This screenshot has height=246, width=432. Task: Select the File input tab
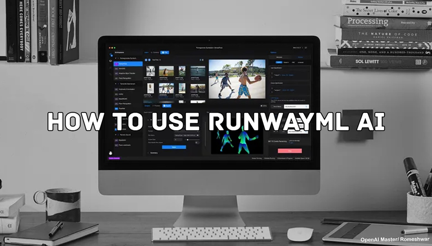[165, 53]
